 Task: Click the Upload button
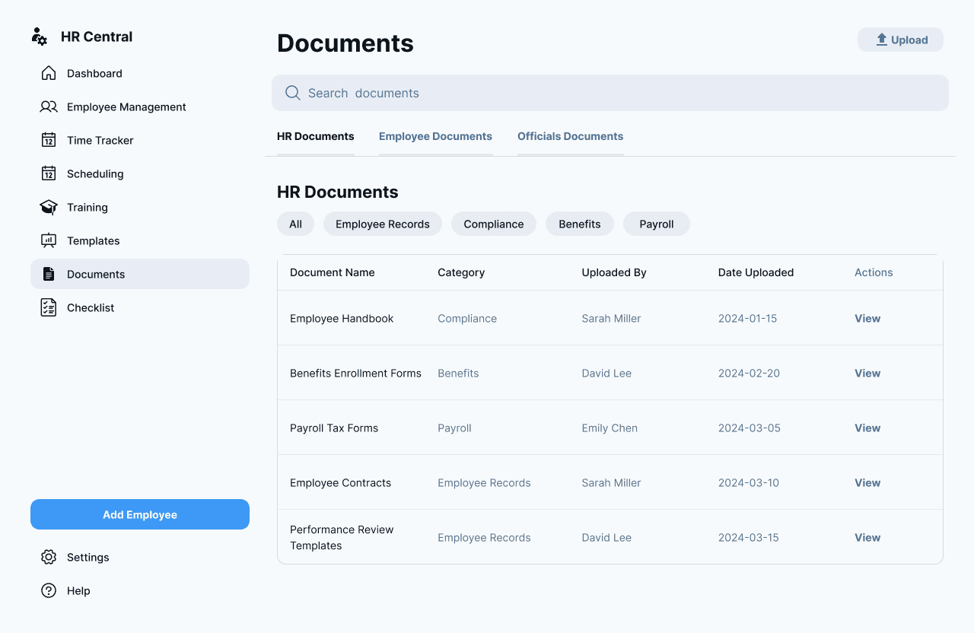[x=900, y=40]
